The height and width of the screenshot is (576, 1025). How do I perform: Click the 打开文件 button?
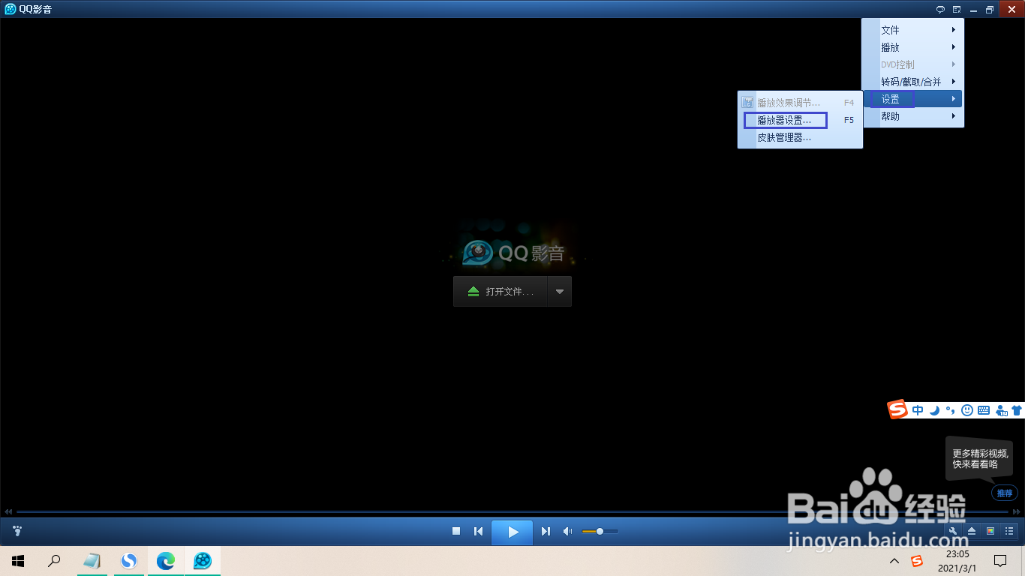tap(500, 291)
